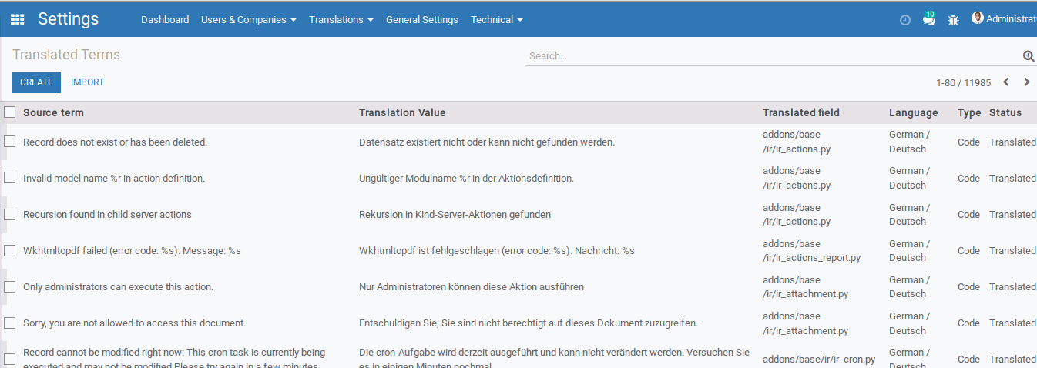Check the 'Record does not exist' row checkbox
The height and width of the screenshot is (368, 1037).
coord(10,142)
